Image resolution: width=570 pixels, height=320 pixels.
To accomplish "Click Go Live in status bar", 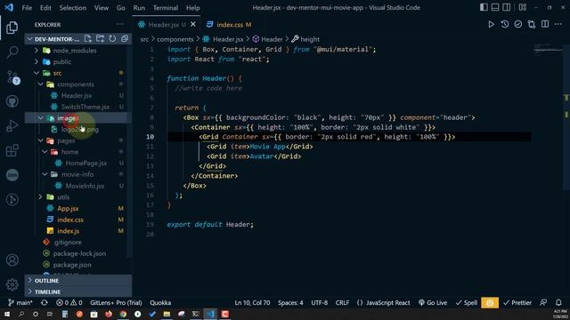I will click(x=433, y=302).
